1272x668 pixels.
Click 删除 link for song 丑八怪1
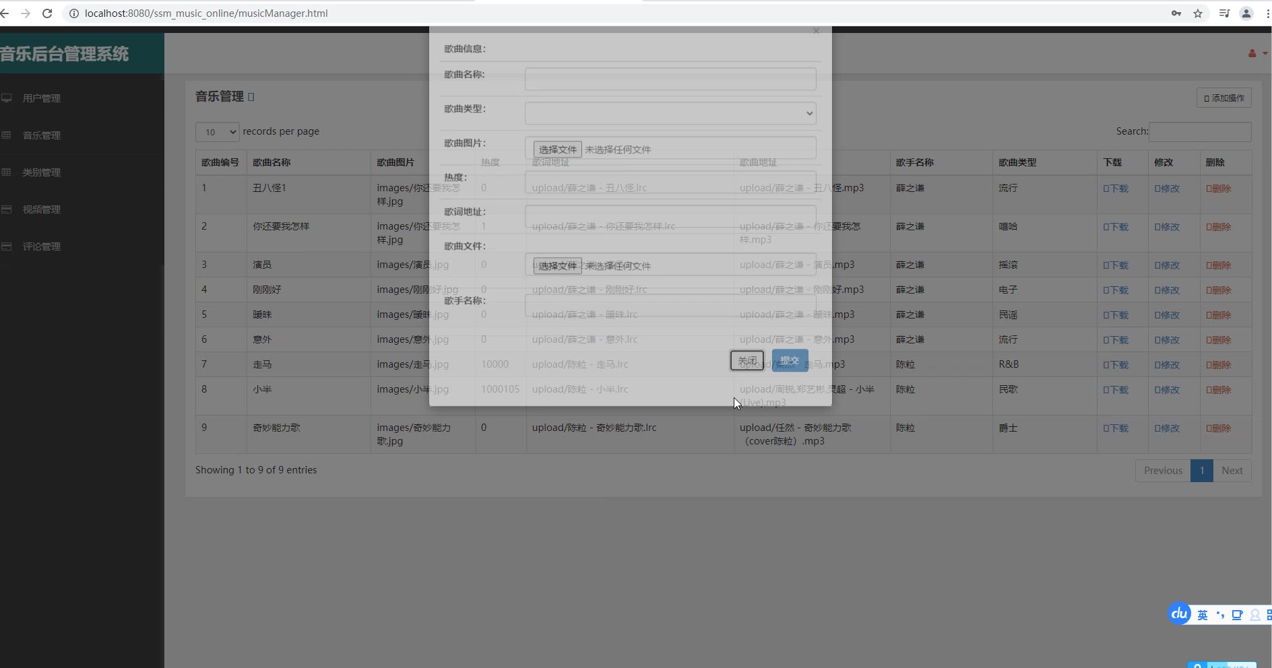pyautogui.click(x=1218, y=189)
